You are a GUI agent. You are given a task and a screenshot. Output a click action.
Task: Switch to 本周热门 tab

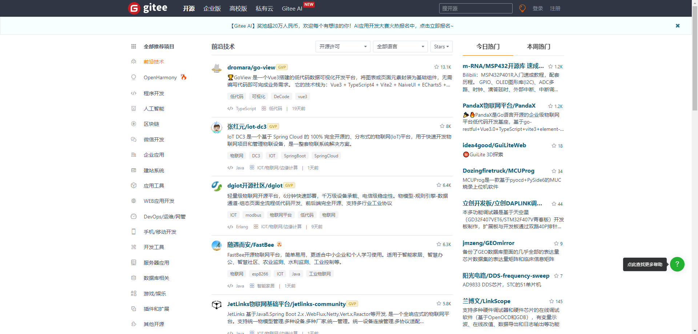point(539,47)
